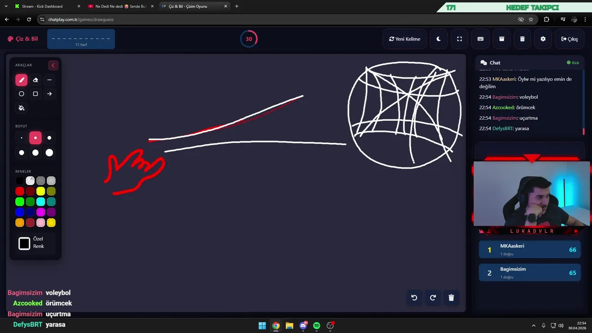592x333 pixels.
Task: Select the paint bucket fill tool
Action: pyautogui.click(x=21, y=108)
